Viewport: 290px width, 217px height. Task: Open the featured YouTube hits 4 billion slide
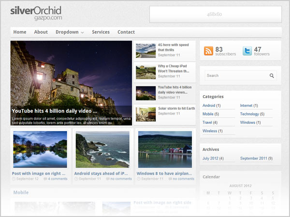(71, 83)
